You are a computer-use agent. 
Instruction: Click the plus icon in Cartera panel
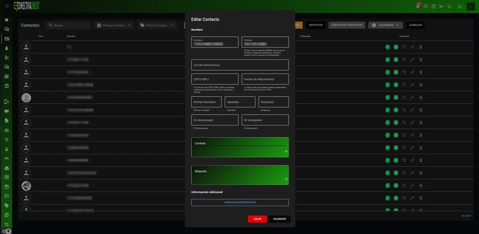click(286, 151)
